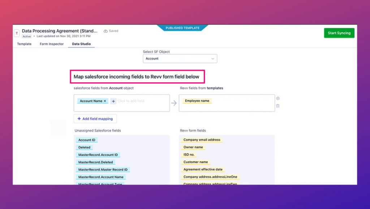Click the Published Template banner

point(182,28)
